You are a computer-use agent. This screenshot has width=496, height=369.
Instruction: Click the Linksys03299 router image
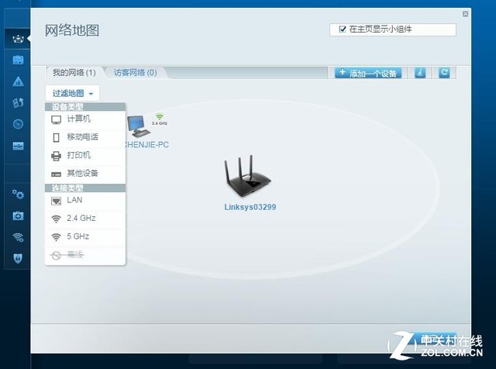248,176
